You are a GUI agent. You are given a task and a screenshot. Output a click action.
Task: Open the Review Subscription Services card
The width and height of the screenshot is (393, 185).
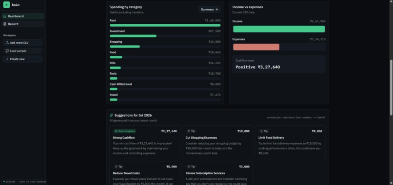217,173
